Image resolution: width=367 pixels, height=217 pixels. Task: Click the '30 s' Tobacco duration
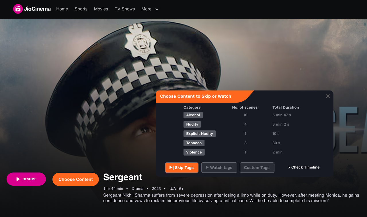(276, 143)
